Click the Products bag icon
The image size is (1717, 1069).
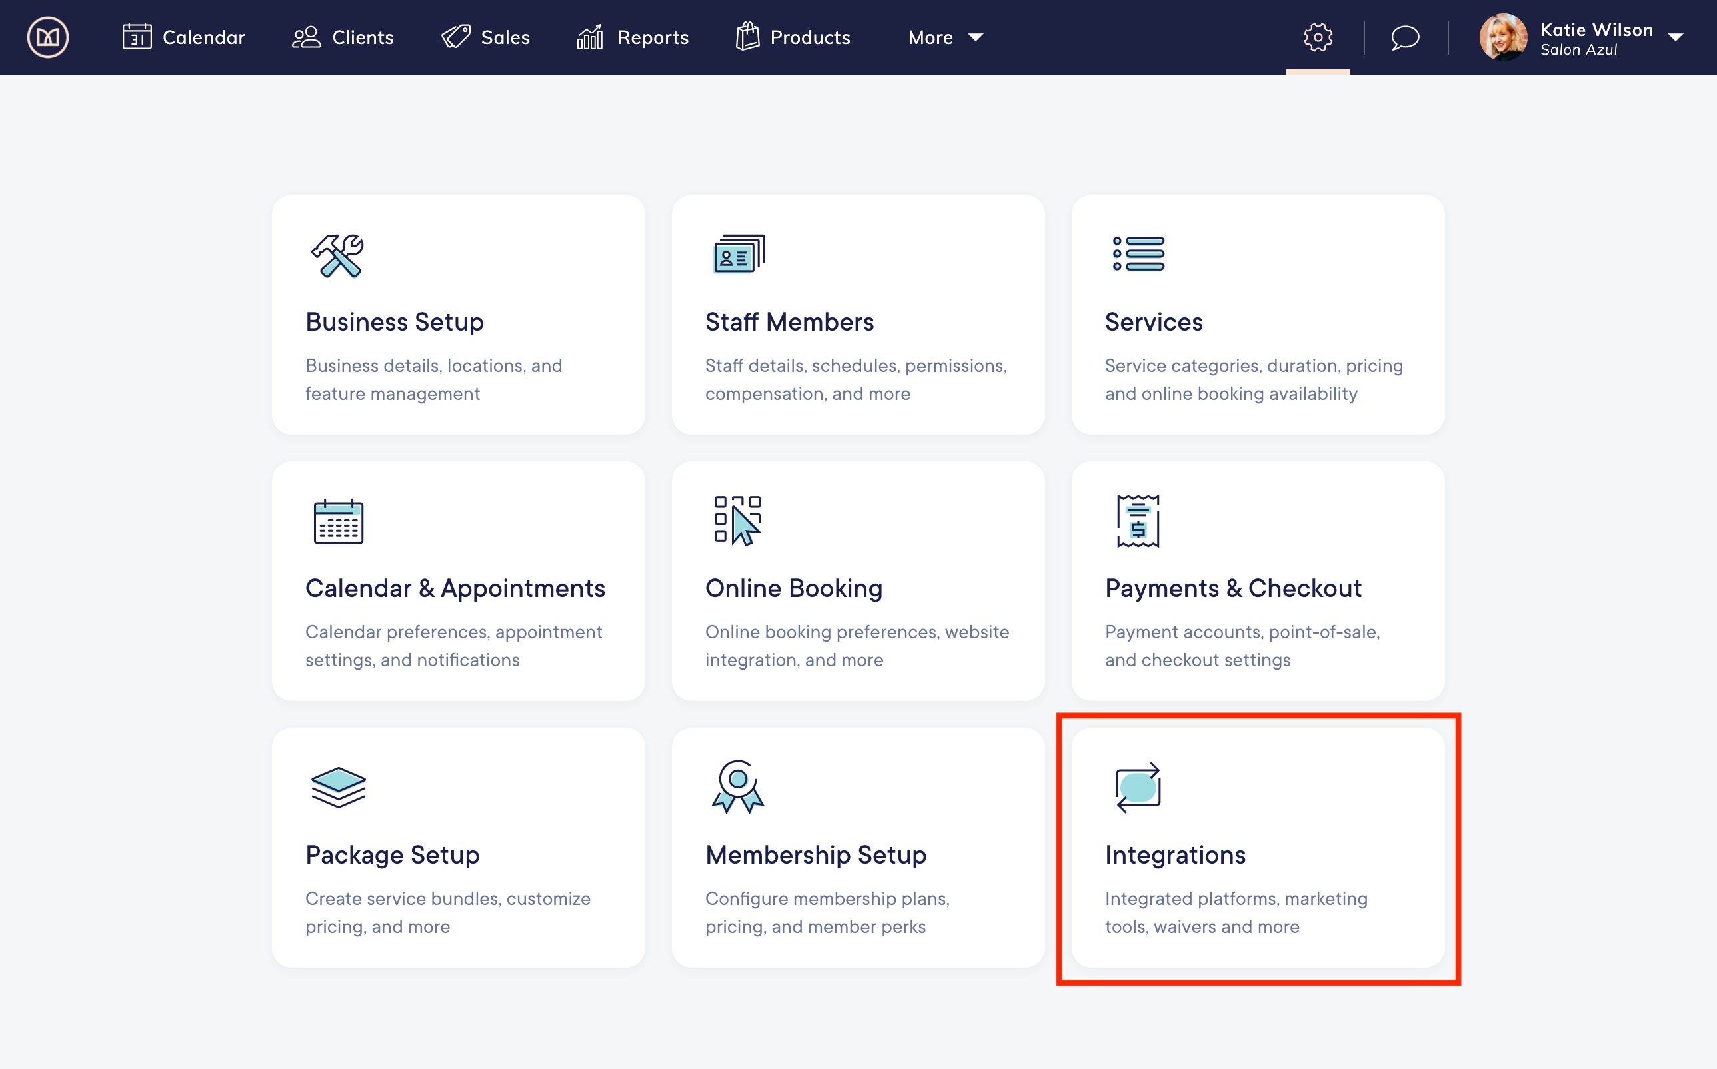click(747, 37)
